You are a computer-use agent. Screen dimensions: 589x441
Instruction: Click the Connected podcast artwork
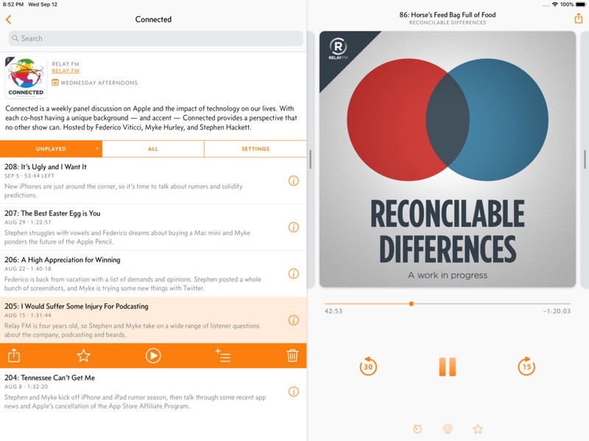(26, 77)
